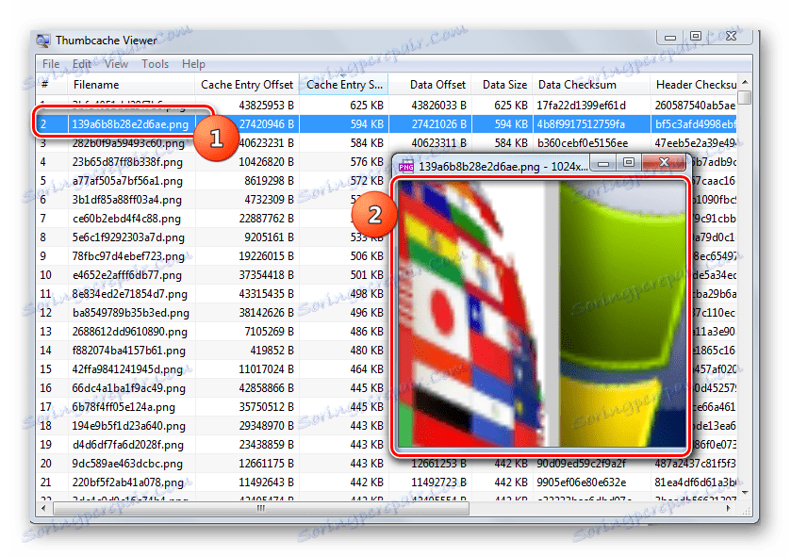This screenshot has width=791, height=556.
Task: Click the b360cebf0e5156ee checksum cell
Action: pos(583,143)
